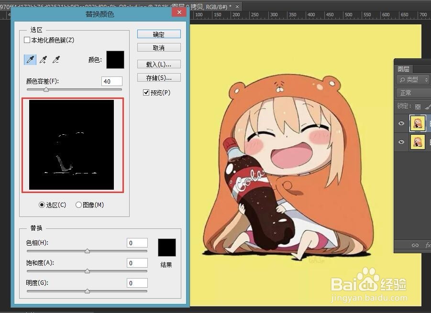431x313 pixels.
Task: Uncheck the 预览(P) preview checkbox
Action: point(146,93)
